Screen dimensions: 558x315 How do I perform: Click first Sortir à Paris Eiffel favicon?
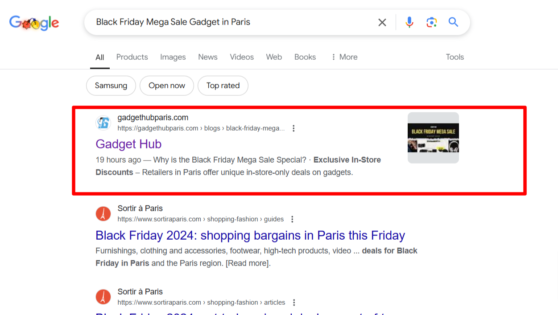click(x=103, y=214)
